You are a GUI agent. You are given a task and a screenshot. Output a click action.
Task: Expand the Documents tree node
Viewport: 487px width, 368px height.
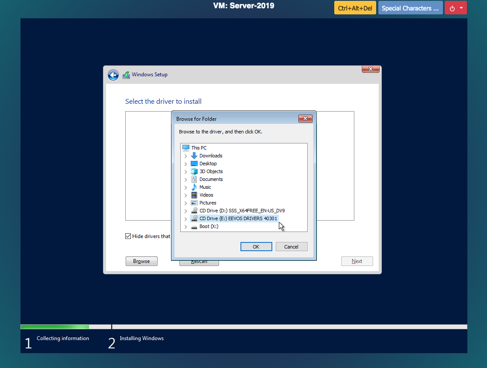(186, 180)
